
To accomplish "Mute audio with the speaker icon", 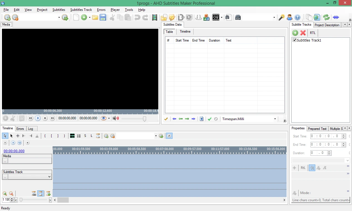I will (x=116, y=118).
